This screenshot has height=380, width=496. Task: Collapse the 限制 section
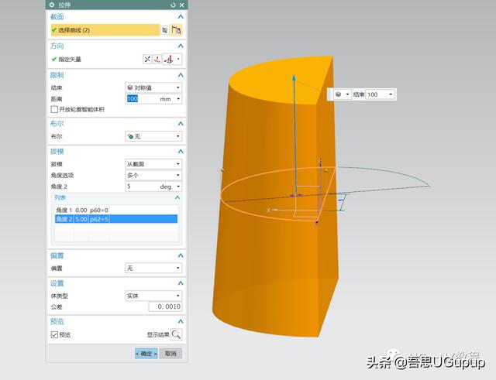click(181, 75)
